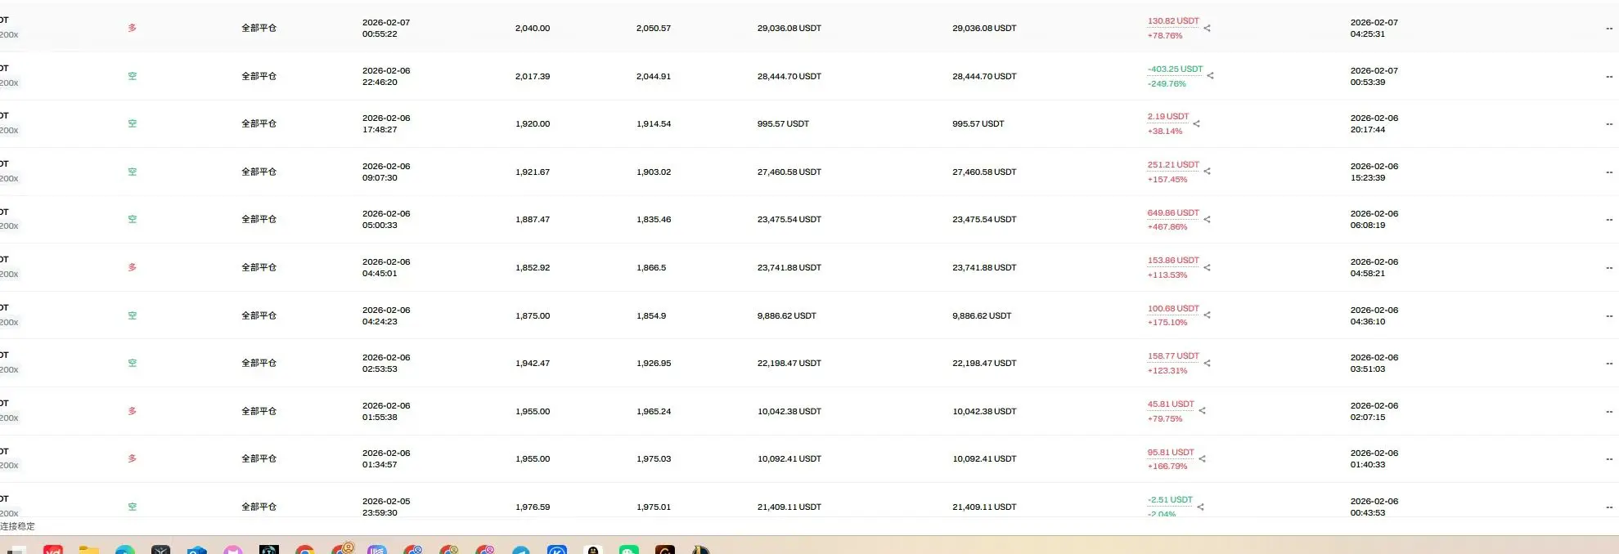Image resolution: width=1619 pixels, height=554 pixels.
Task: Select the +79.75% return percentage
Action: tap(1164, 419)
